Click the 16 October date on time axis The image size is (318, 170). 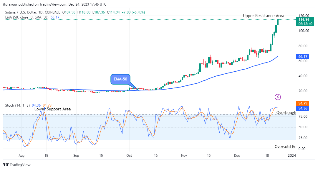pos(155,155)
